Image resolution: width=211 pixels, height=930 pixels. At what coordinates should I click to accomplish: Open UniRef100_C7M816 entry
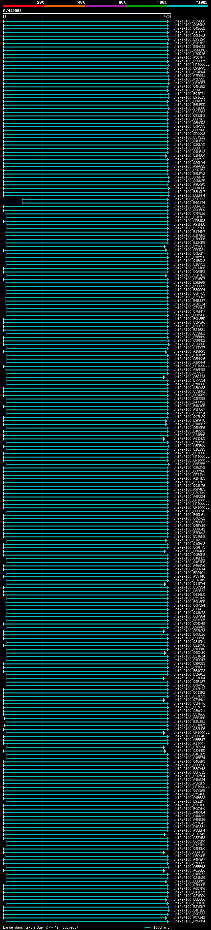point(189,214)
